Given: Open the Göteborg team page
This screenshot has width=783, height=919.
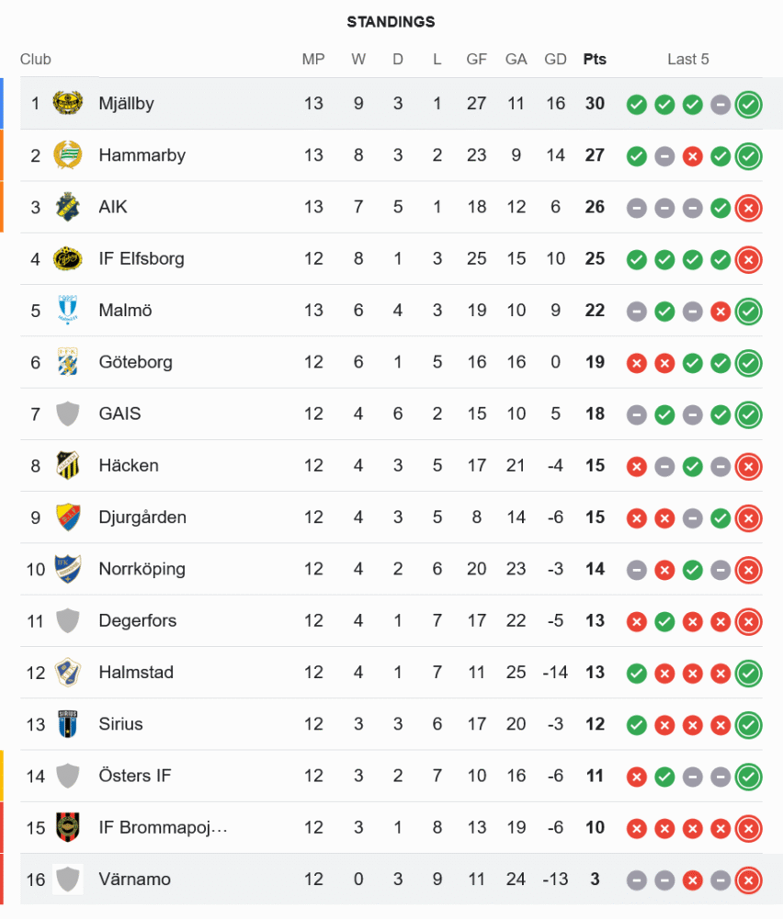Looking at the screenshot, I should coord(135,362).
